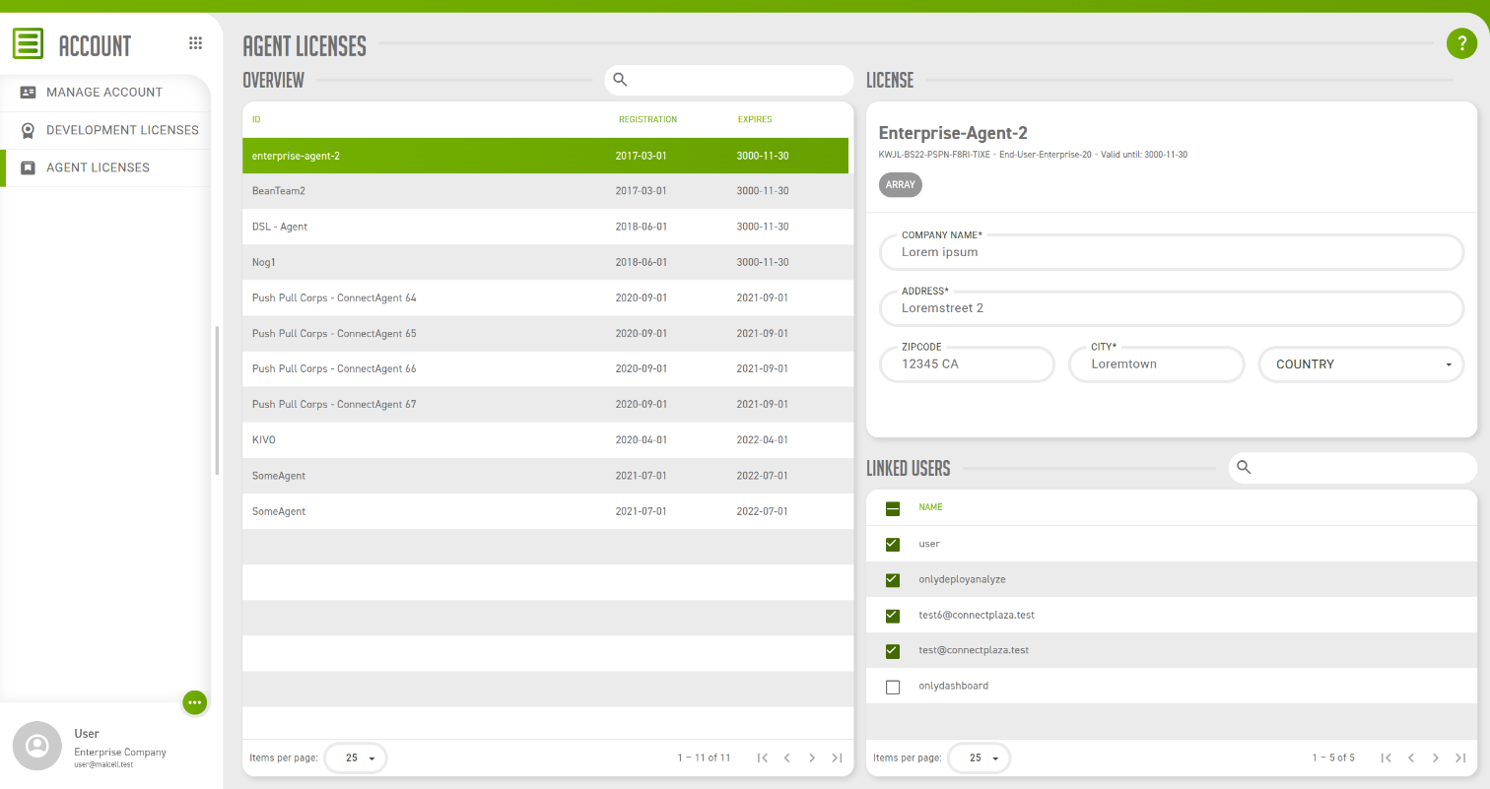Open Overview items per page dropdown

[356, 758]
